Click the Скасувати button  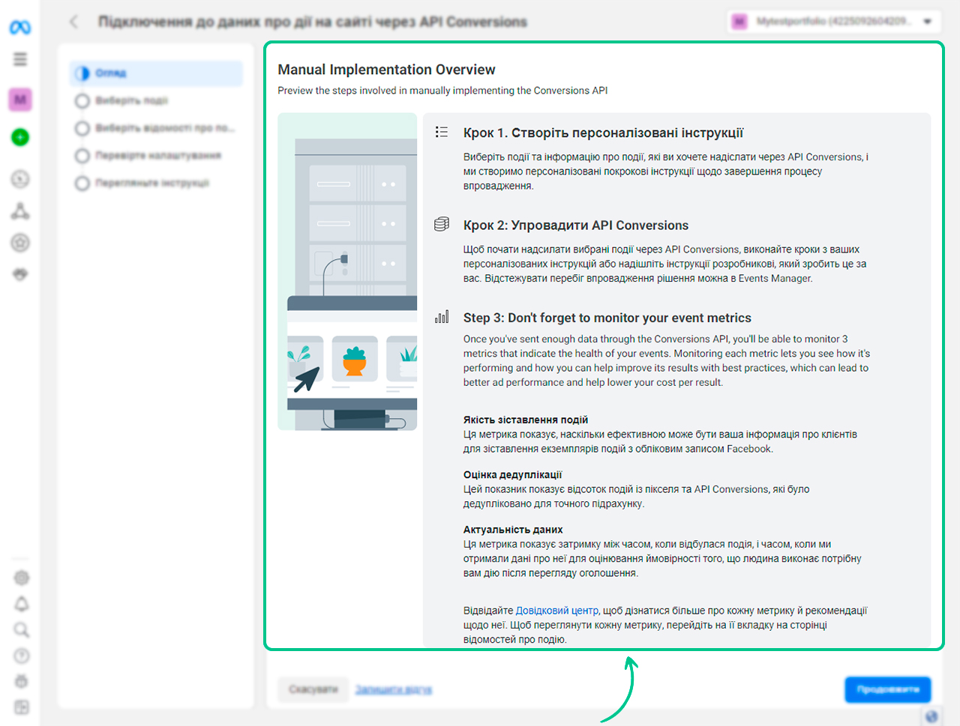tap(313, 689)
